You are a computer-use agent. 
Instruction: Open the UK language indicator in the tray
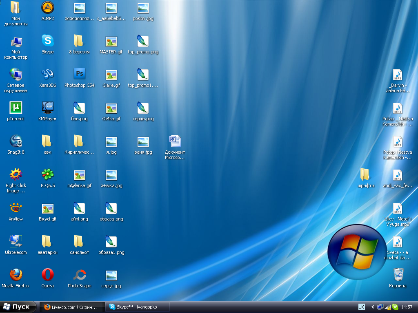(361, 307)
